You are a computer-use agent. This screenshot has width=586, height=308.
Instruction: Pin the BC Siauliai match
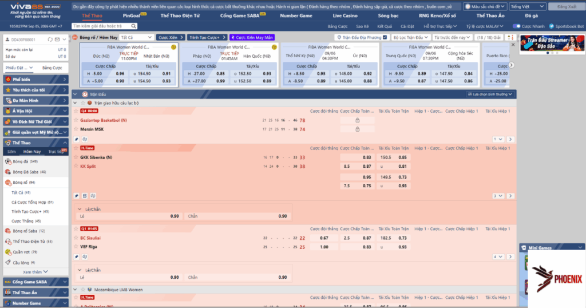77,257
